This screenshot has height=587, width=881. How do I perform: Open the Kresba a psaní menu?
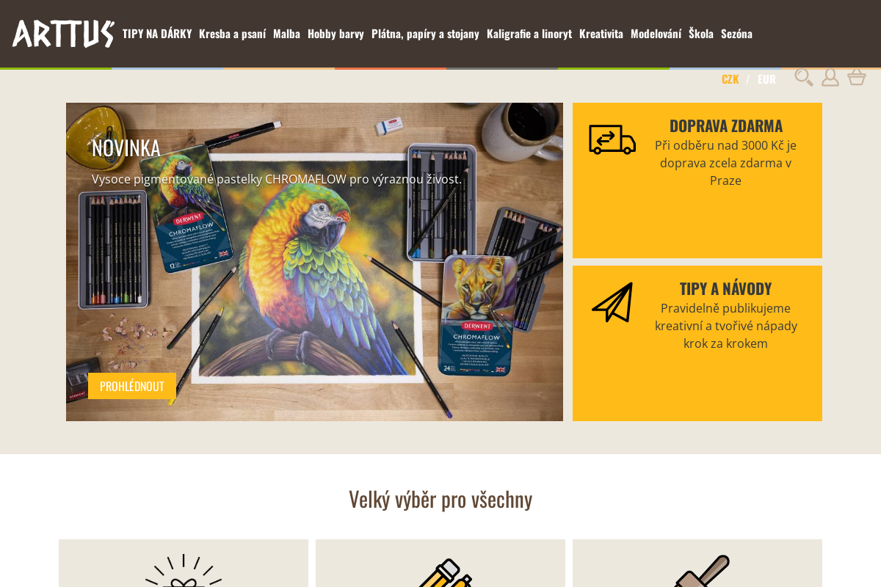(232, 33)
